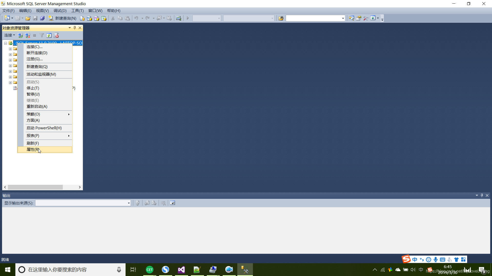Screen dimensions: 492x276
Task: Click the Save All icon
Action: [x=42, y=18]
